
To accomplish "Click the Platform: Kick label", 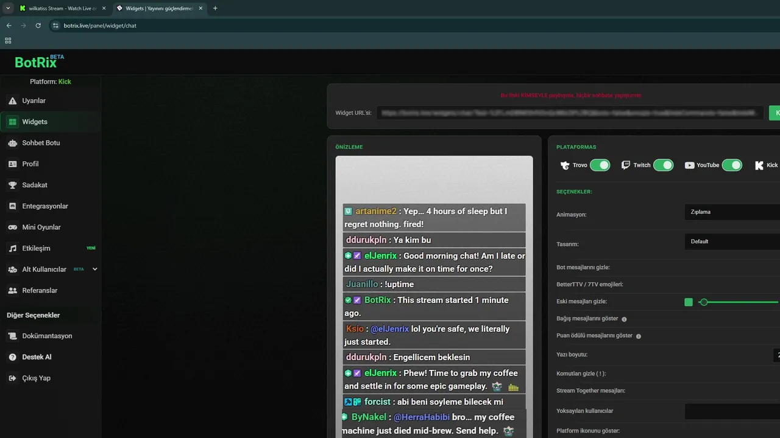I will tap(51, 82).
